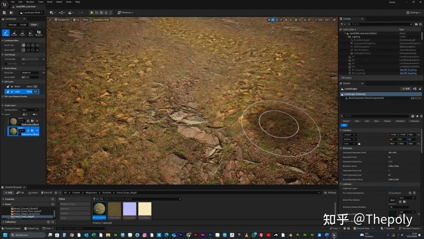Lock the Details panel selection
Screen dimensions: 424x239
click(420, 89)
